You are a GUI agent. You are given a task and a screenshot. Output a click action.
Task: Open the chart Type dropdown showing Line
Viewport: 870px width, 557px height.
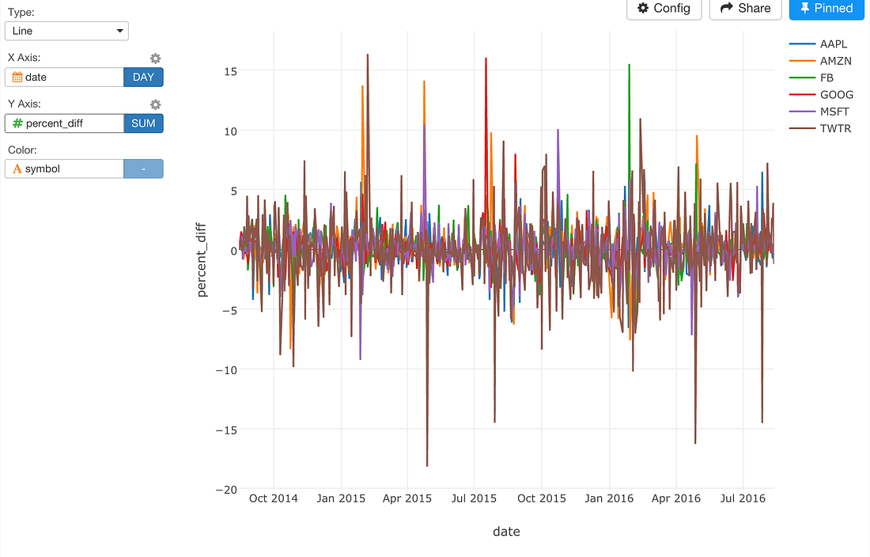coord(66,31)
